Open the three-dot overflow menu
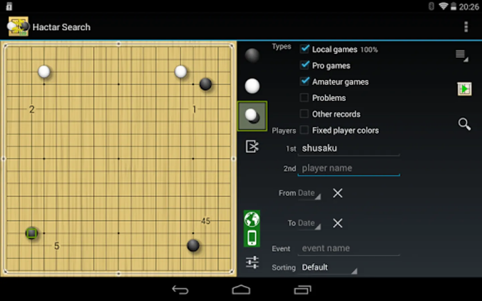Image resolution: width=482 pixels, height=301 pixels. [x=466, y=27]
